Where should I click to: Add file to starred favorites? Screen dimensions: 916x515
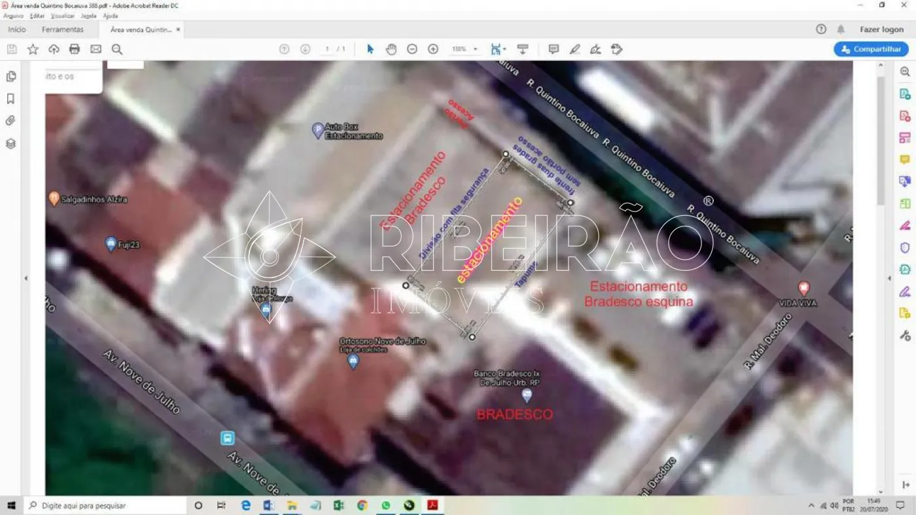pyautogui.click(x=33, y=49)
